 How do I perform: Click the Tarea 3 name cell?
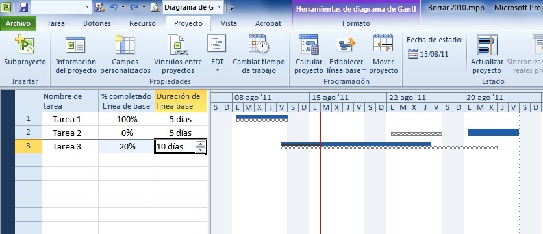pyautogui.click(x=70, y=147)
